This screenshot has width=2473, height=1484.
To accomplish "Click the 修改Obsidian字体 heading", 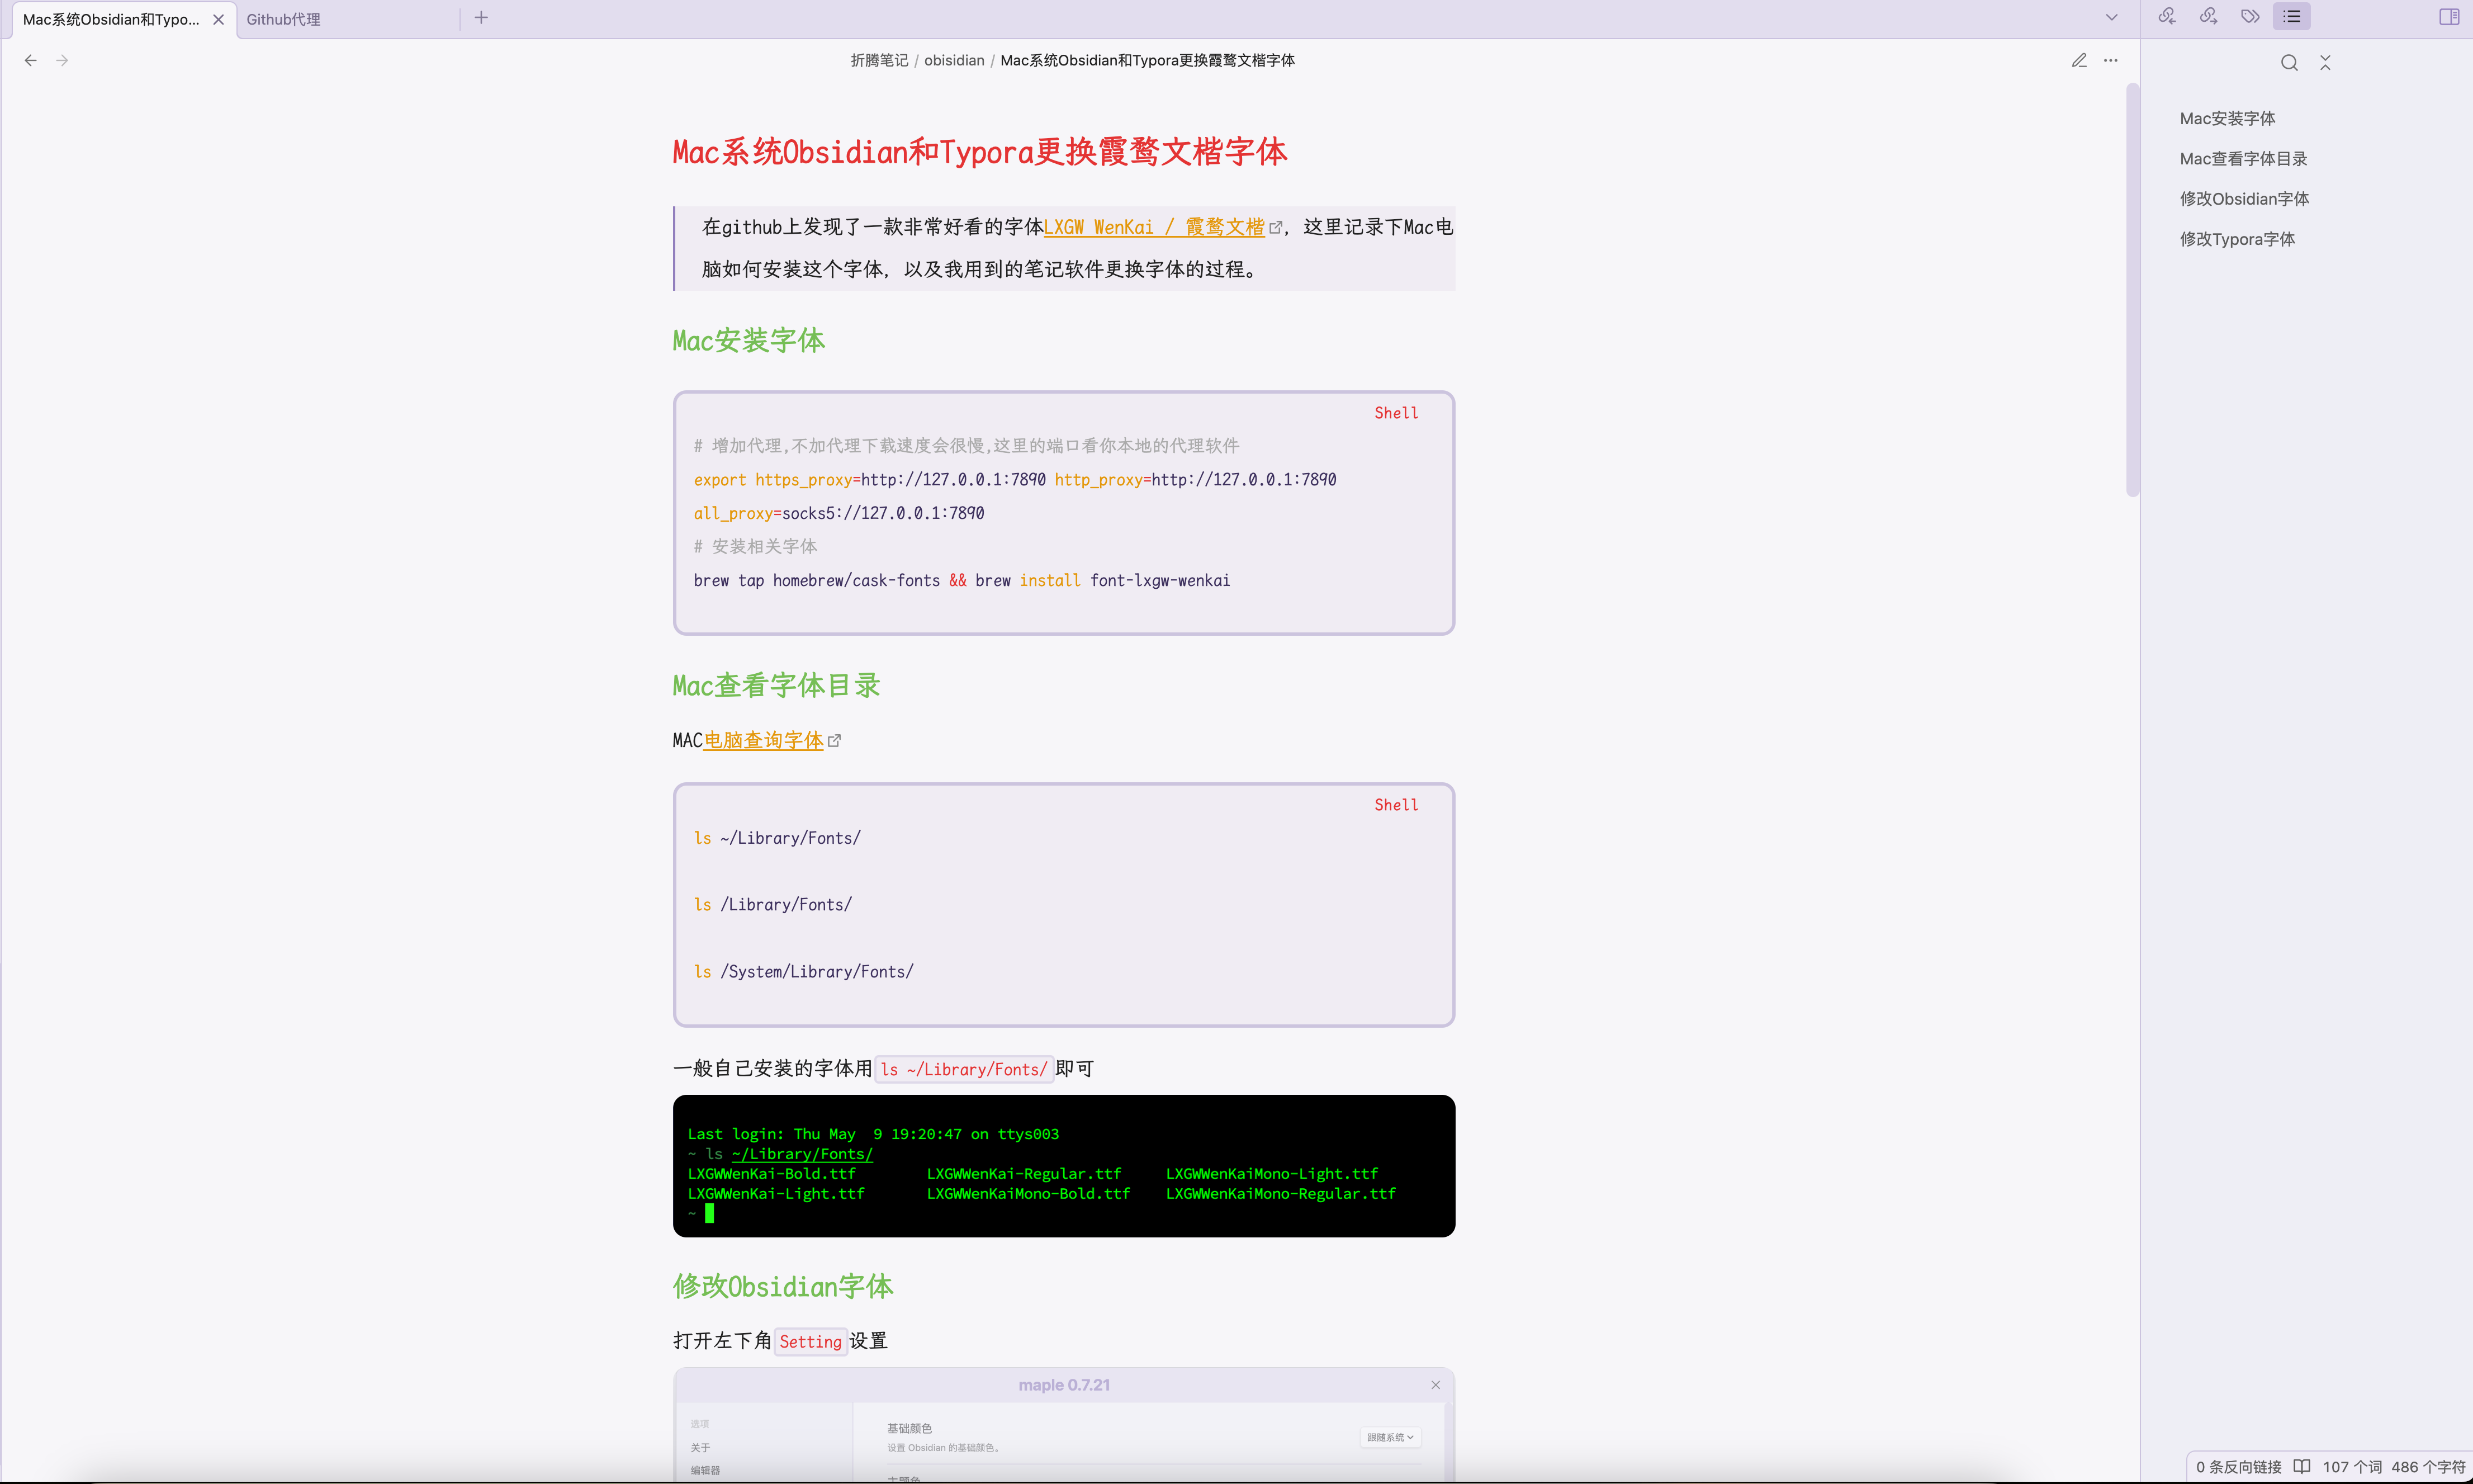I will (x=783, y=1287).
